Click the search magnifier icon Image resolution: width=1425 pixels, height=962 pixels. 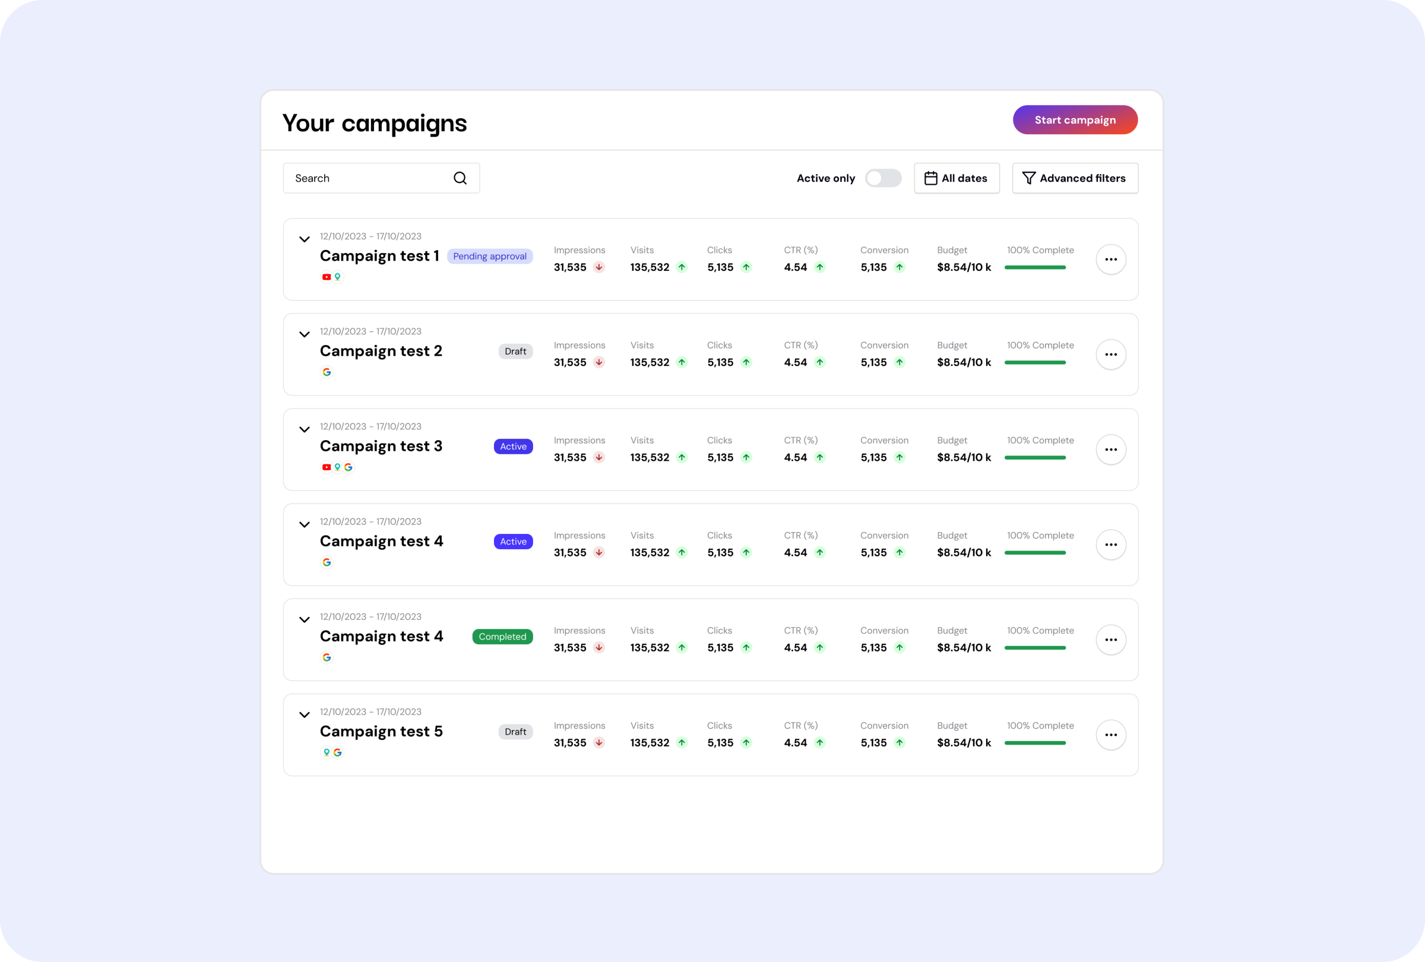coord(460,178)
